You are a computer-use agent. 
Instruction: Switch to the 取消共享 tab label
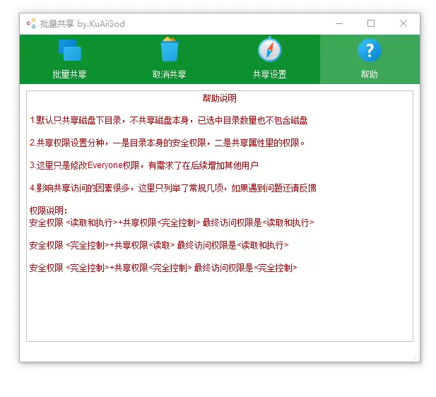pos(170,74)
